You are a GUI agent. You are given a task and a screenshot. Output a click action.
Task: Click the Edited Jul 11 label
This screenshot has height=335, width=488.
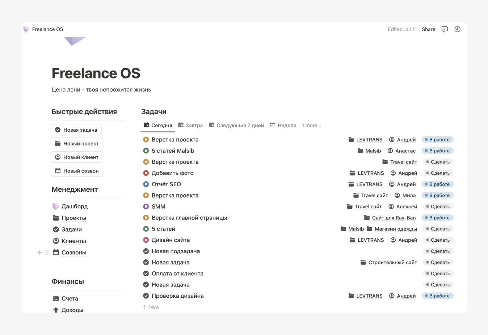(402, 29)
